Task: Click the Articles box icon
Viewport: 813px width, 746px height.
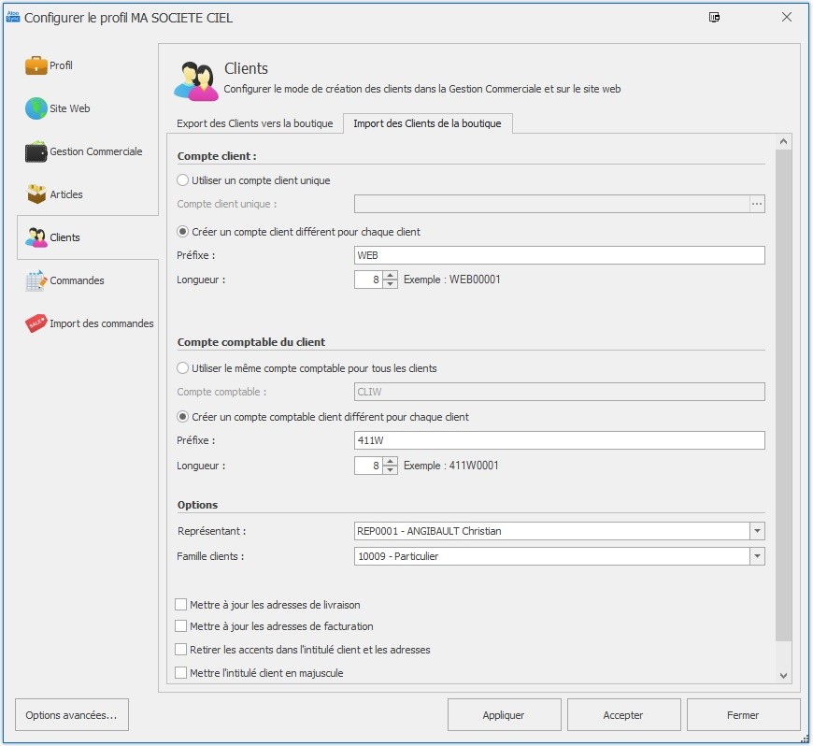Action: 36,194
